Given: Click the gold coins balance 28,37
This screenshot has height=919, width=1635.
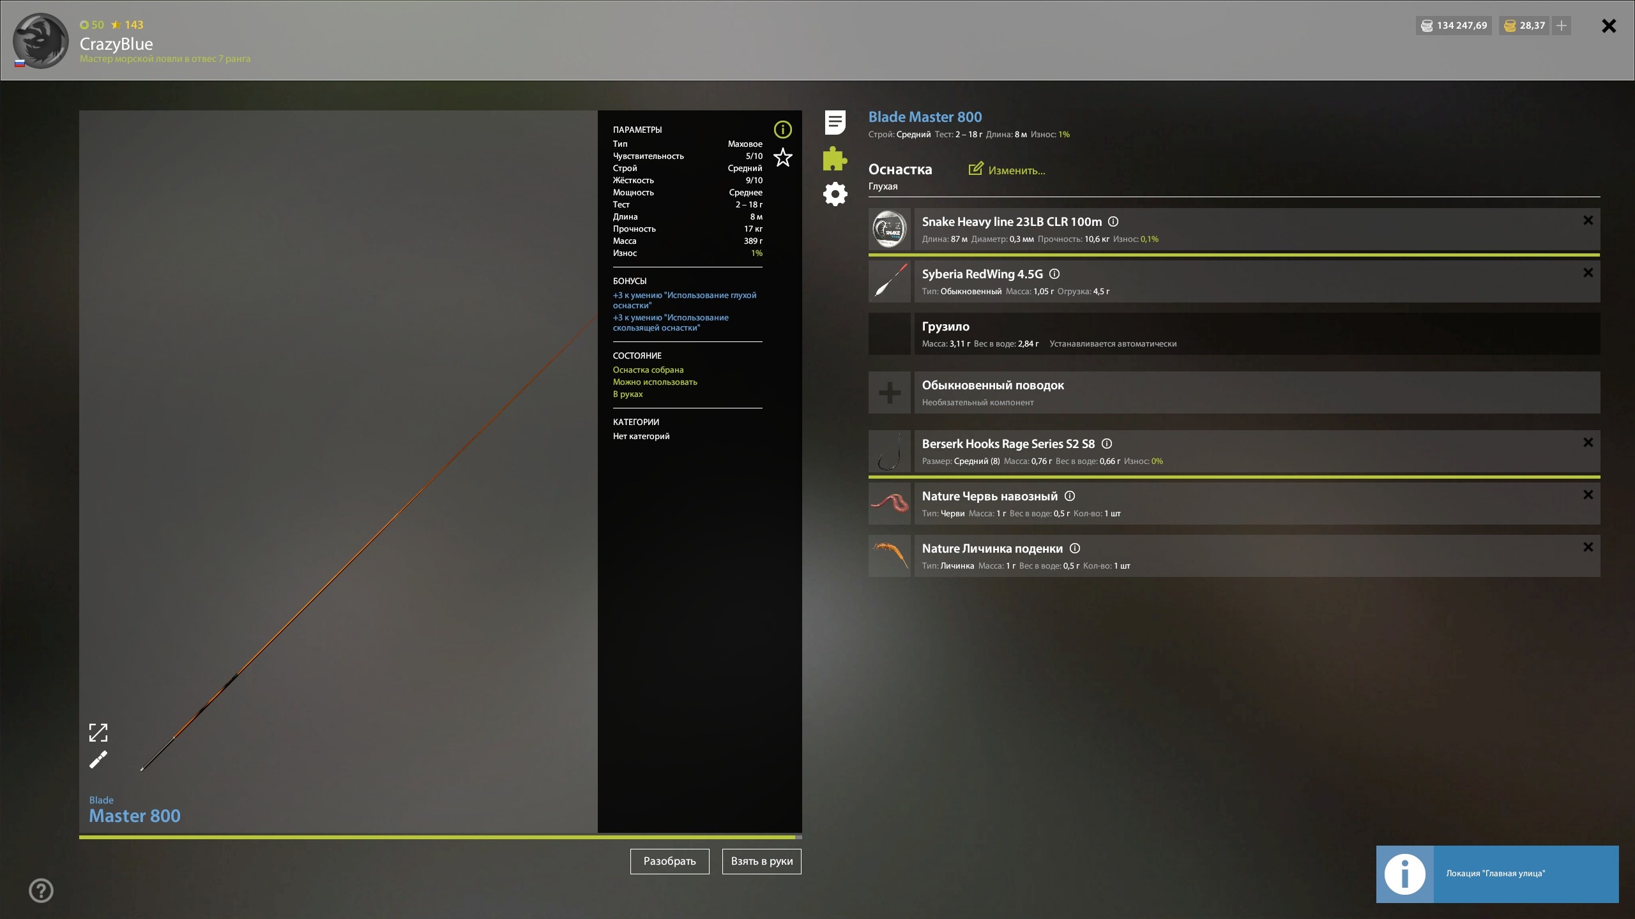Looking at the screenshot, I should pos(1524,26).
